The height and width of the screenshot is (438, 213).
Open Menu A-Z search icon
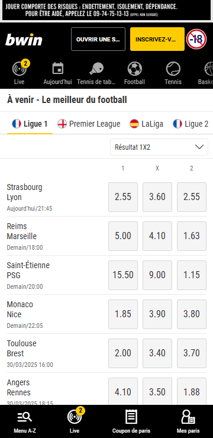point(25,418)
